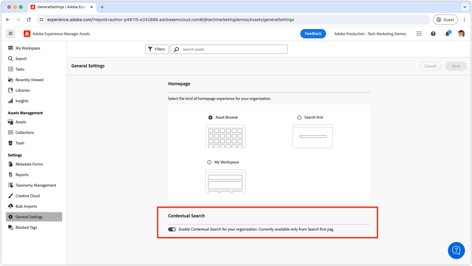Viewport: 472px width, 266px height.
Task: Open the Adobe app switcher grid
Action: coord(419,34)
